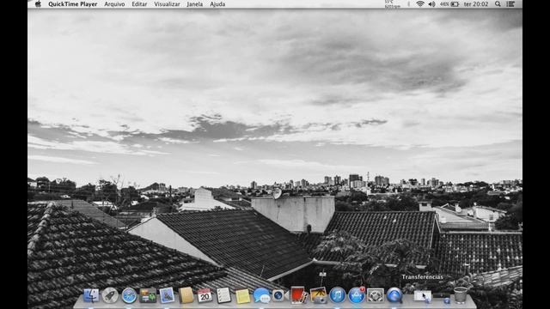The width and height of the screenshot is (550, 309).
Task: Launch Safari from the dock
Action: coord(129,295)
